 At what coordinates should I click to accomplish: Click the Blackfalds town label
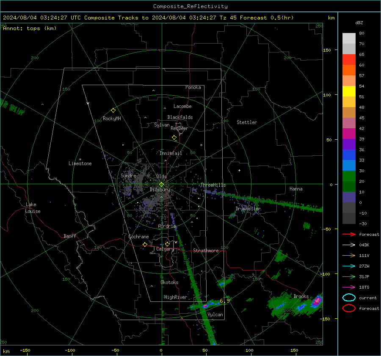coord(180,117)
